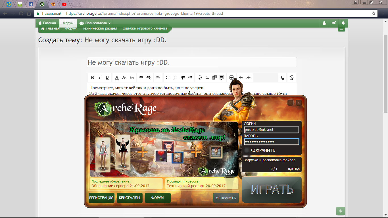This screenshot has width=388, height=218.
Task: Click the Главная breadcrumb link
Action: tap(50, 28)
